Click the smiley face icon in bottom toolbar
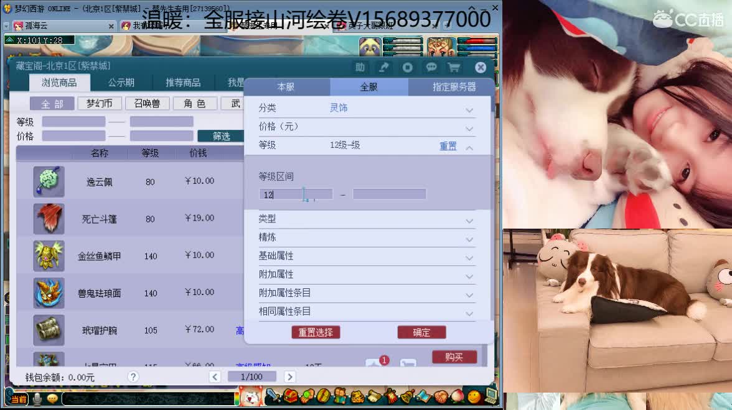The width and height of the screenshot is (732, 410). (474, 396)
